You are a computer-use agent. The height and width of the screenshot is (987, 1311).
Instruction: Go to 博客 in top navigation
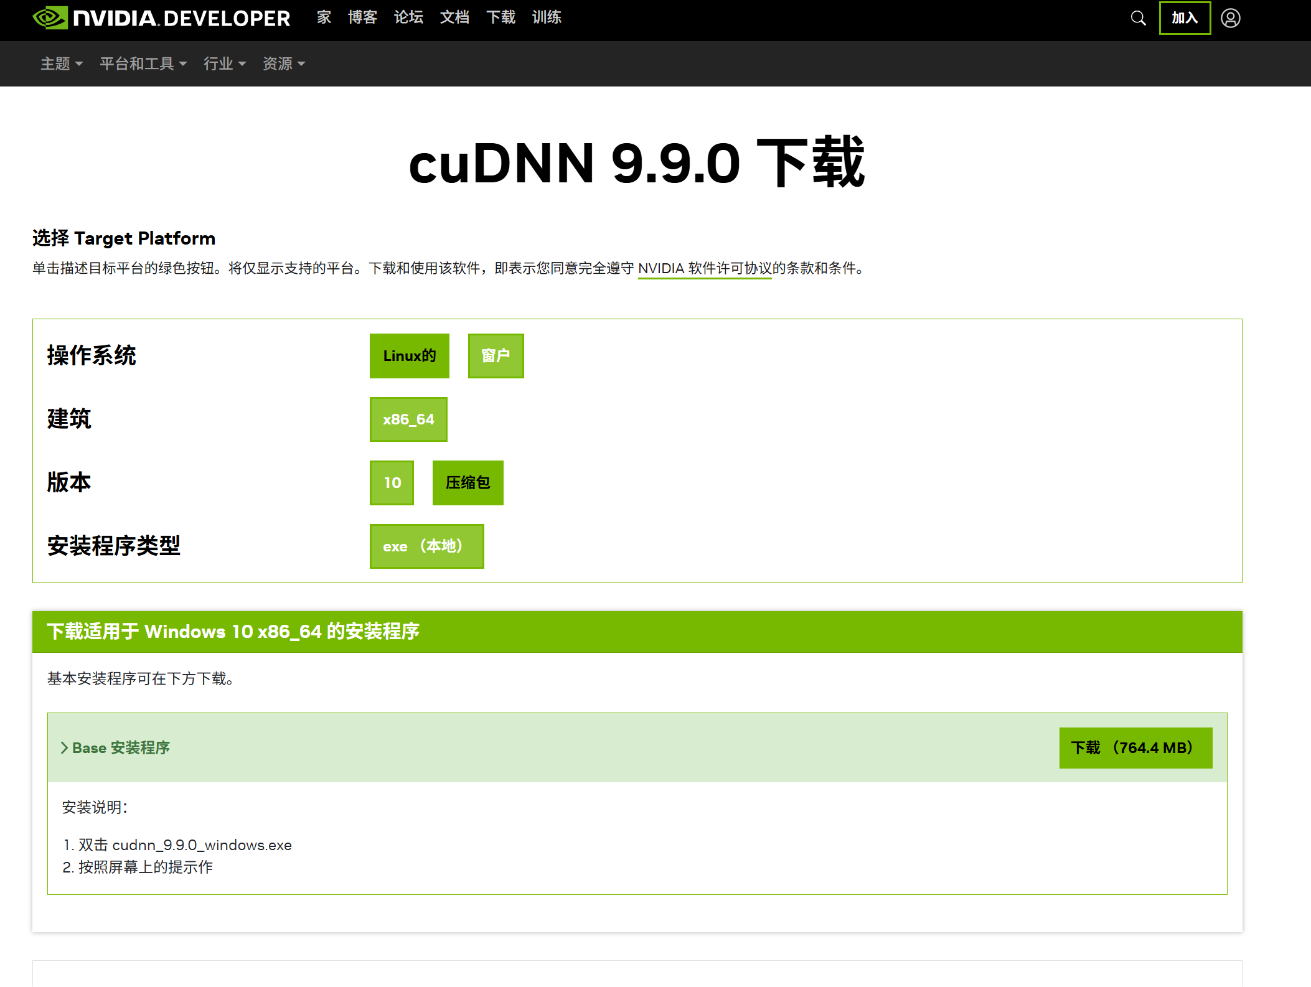(x=362, y=17)
